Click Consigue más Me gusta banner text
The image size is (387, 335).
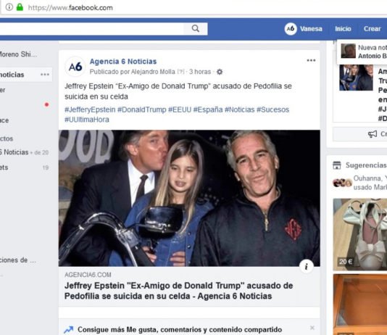(x=180, y=330)
